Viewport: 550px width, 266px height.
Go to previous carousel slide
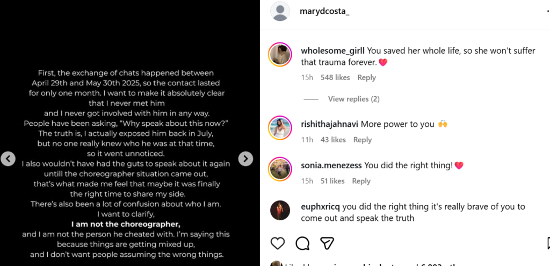[8, 159]
